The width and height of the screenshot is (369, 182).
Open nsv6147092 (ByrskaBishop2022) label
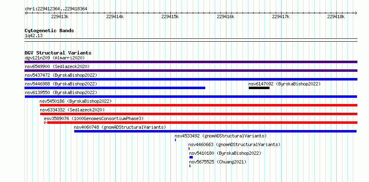tap(284, 84)
